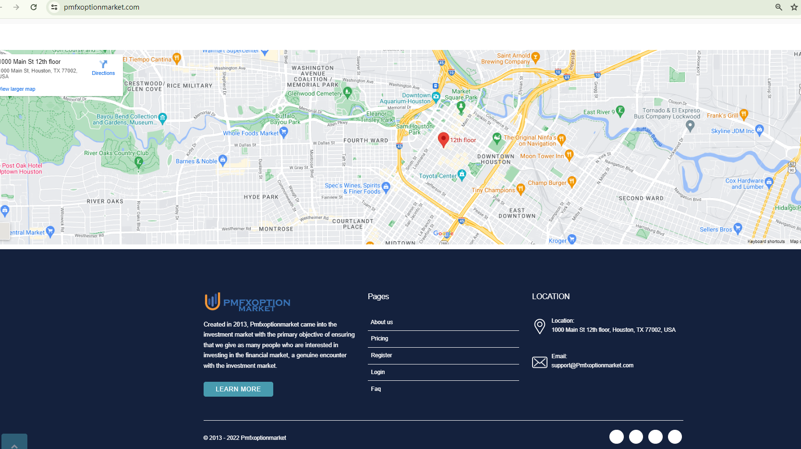Open the browser zoom magnifier icon
801x449 pixels.
pos(778,7)
